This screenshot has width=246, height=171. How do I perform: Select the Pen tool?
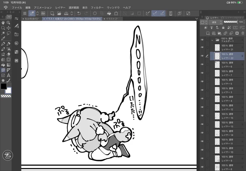(3, 44)
